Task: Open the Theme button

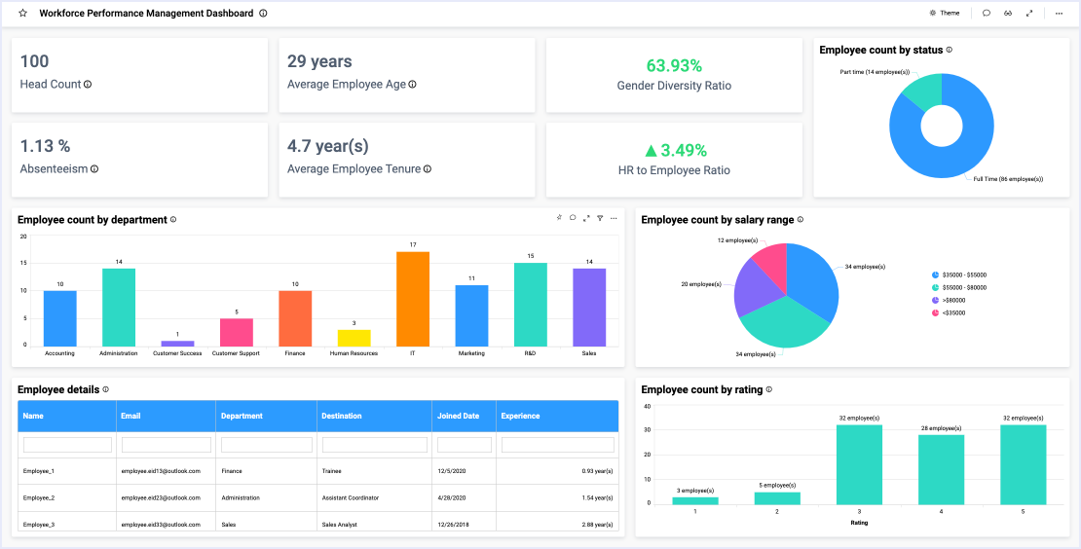Action: [944, 14]
